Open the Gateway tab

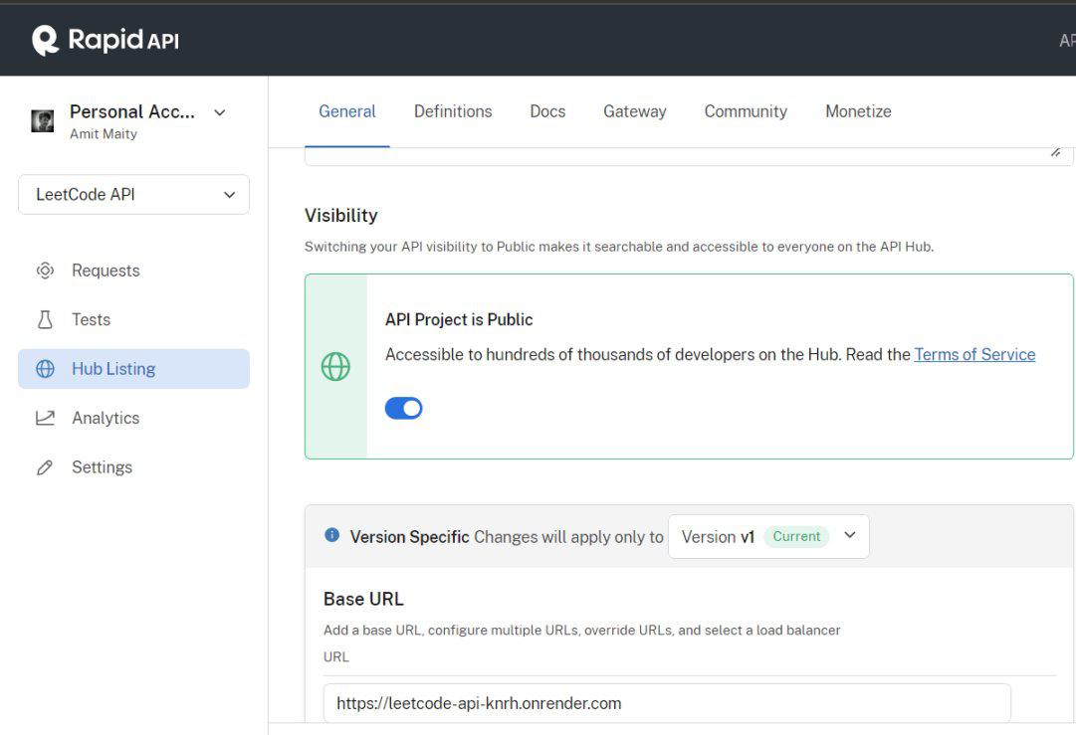[x=634, y=111]
